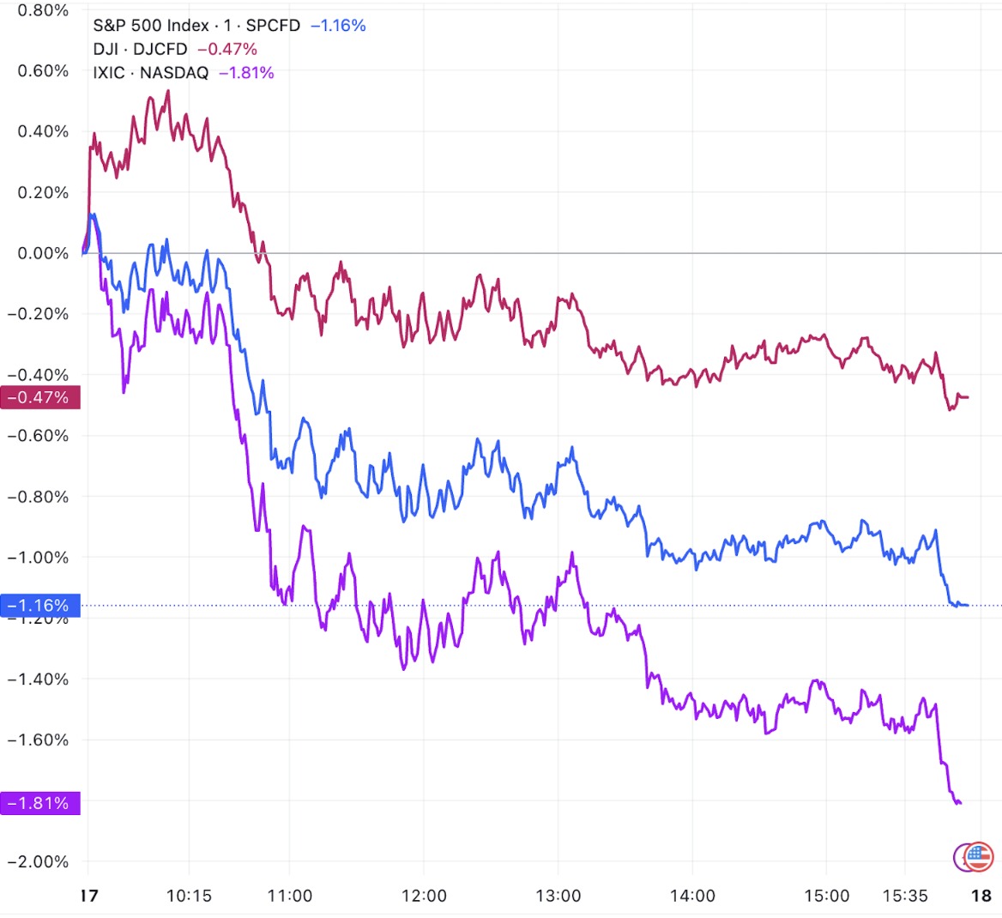Screen dimensions: 1002x918
Task: Select the IXIC NASDAQ legend entry
Action: tap(150, 73)
